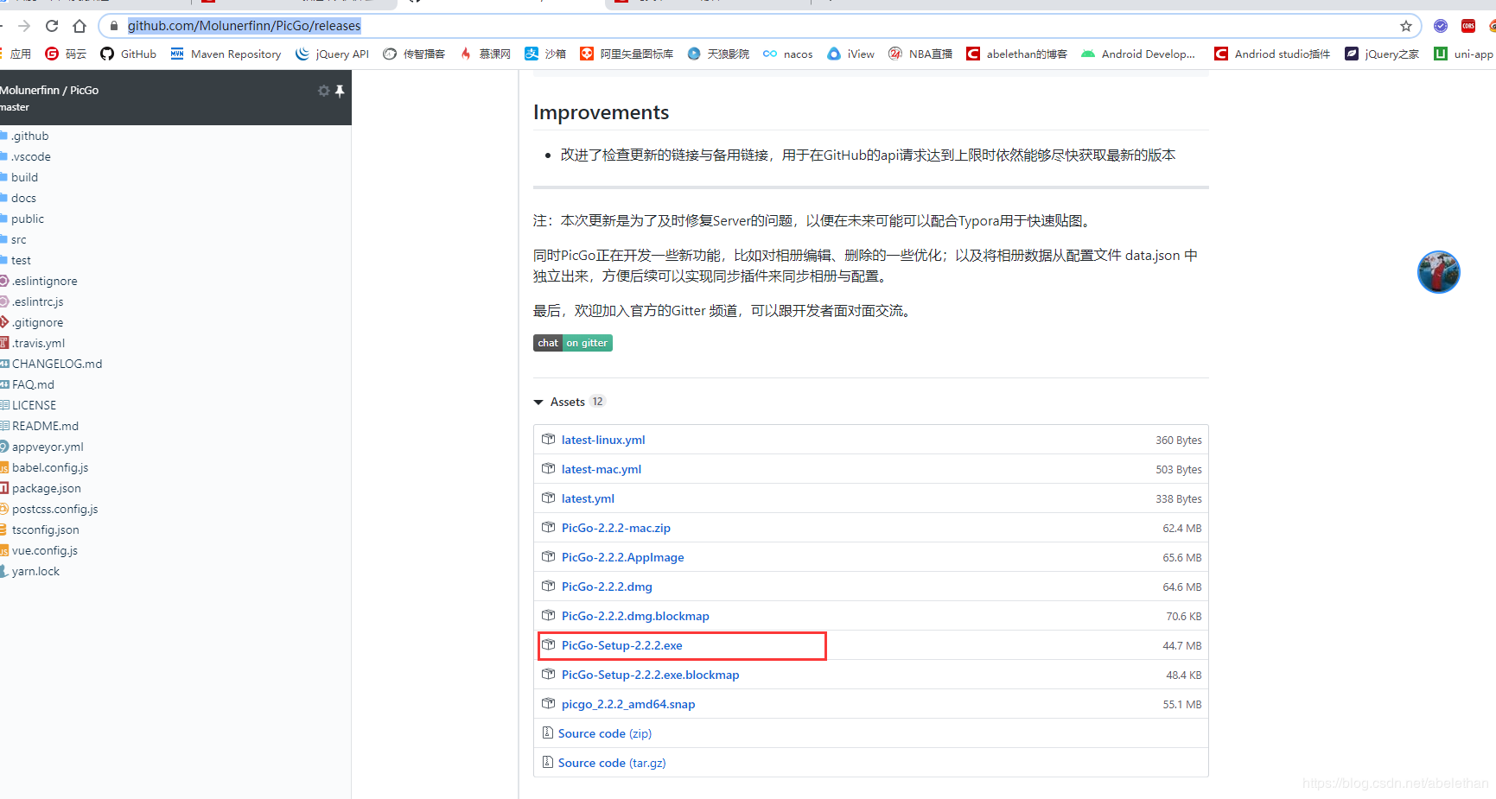Click the chat on gitter badge

pos(573,343)
